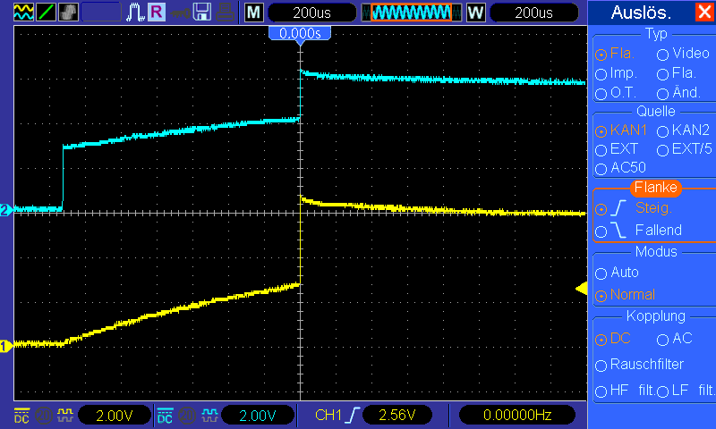Screen dimensions: 716x429
Task: Click channel 1 2.00V scale value
Action: (115, 416)
